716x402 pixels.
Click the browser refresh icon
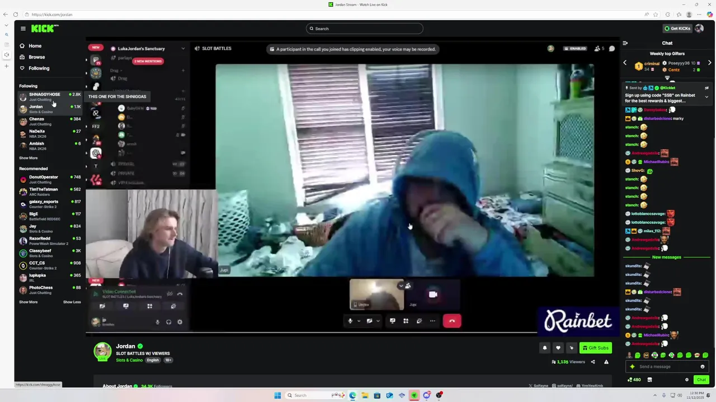pos(15,15)
